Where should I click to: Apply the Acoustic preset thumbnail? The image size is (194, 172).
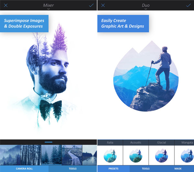136,155
